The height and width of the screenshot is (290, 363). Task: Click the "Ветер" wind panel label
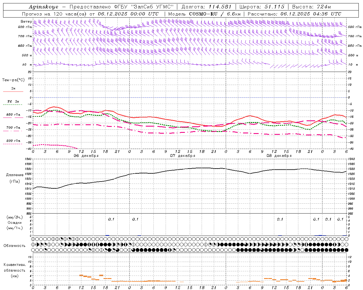pos(26,22)
